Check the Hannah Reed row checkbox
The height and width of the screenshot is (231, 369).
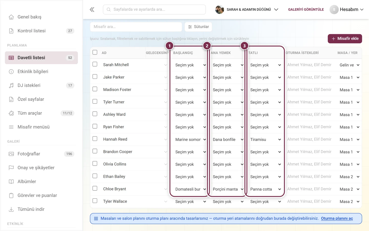tap(95, 139)
